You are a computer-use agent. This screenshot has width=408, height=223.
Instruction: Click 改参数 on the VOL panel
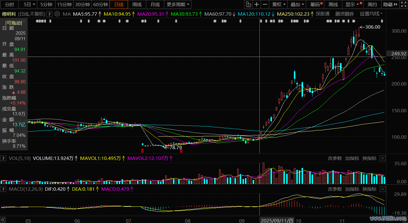click(335, 158)
